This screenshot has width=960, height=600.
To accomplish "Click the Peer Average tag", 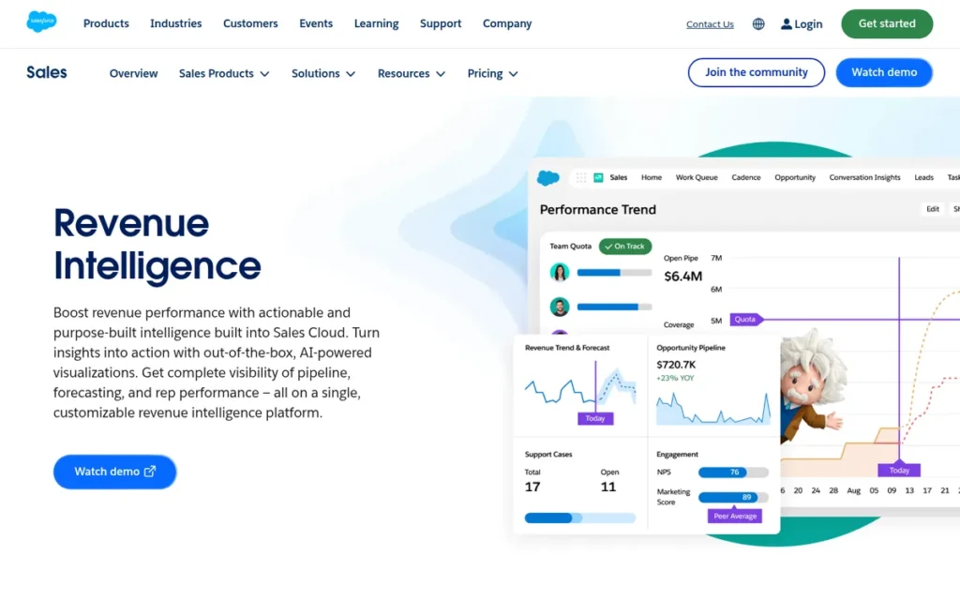I will coord(735,516).
